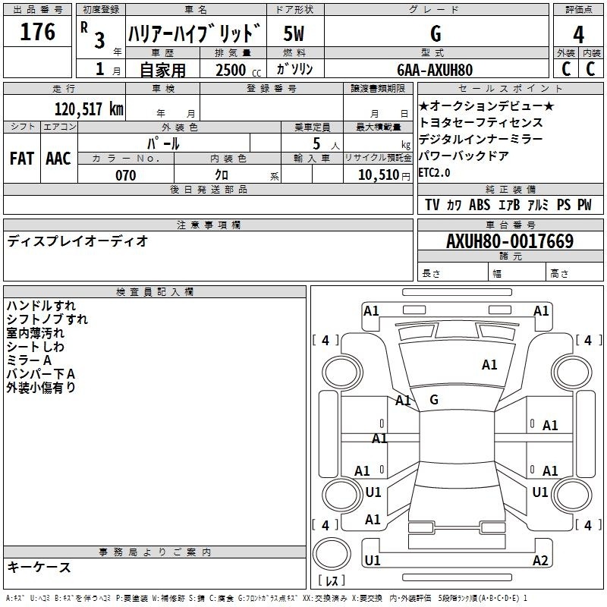Click the mileage value 120,517 km
The height and width of the screenshot is (607, 607).
[89, 109]
